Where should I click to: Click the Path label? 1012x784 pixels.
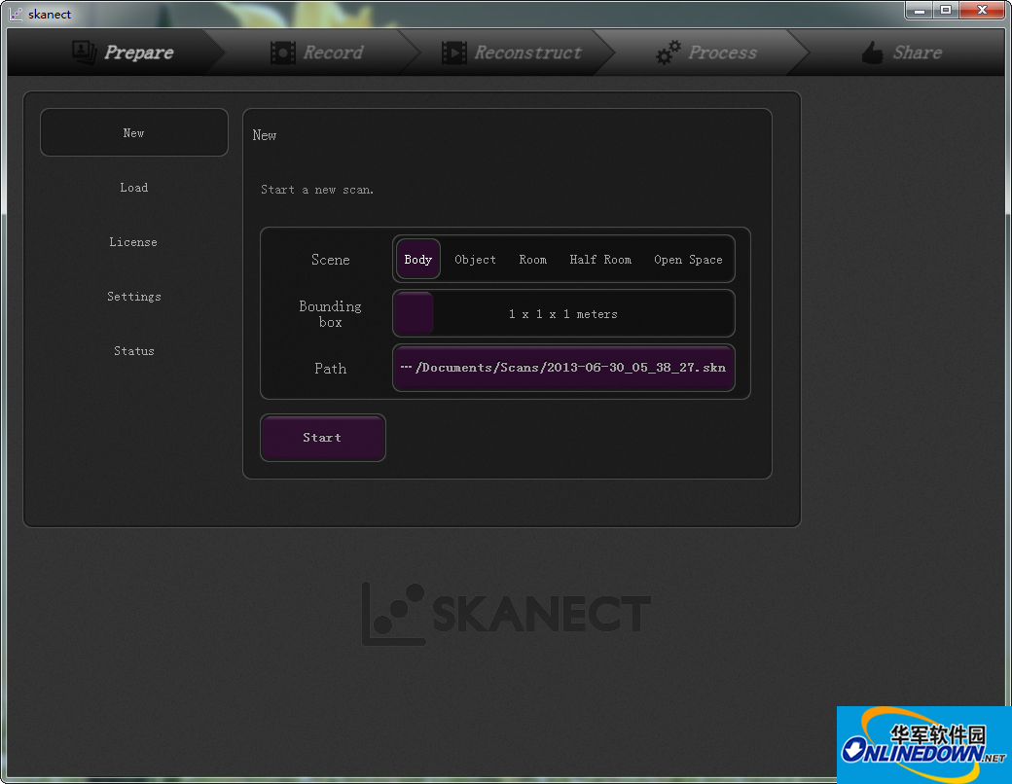pos(331,369)
